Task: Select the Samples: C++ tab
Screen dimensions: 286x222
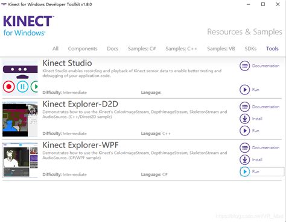Action: coord(181,49)
